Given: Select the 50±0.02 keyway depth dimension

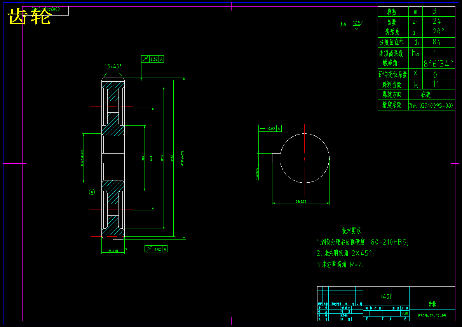Looking at the screenshot, I should tap(301, 202).
